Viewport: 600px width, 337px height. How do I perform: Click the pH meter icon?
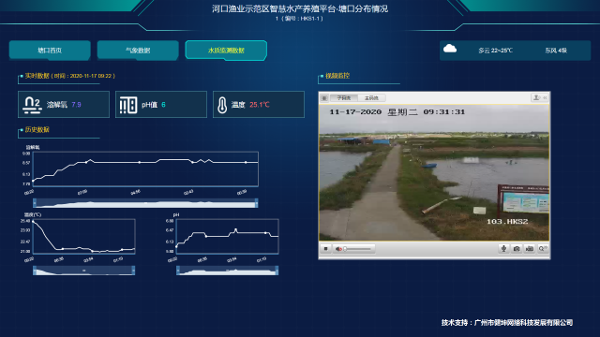[128, 105]
